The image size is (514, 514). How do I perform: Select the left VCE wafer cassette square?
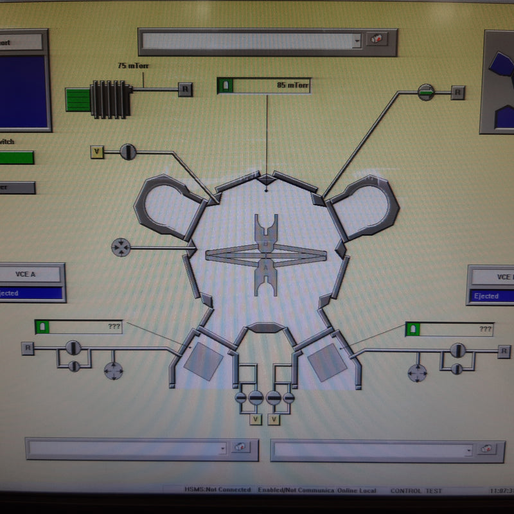pos(202,360)
